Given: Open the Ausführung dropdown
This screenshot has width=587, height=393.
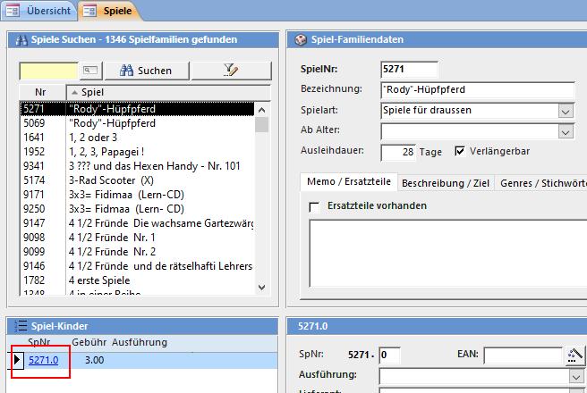Looking at the screenshot, I should click(576, 377).
